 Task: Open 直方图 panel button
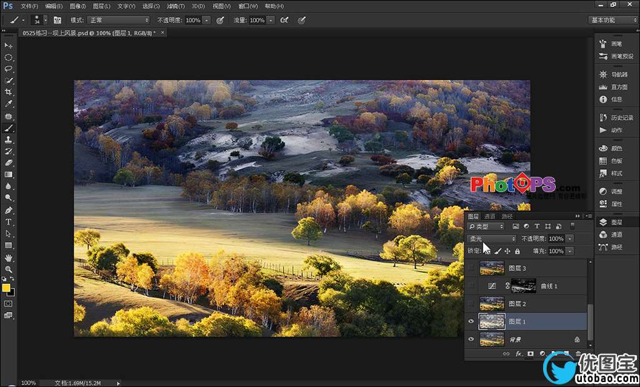(614, 87)
